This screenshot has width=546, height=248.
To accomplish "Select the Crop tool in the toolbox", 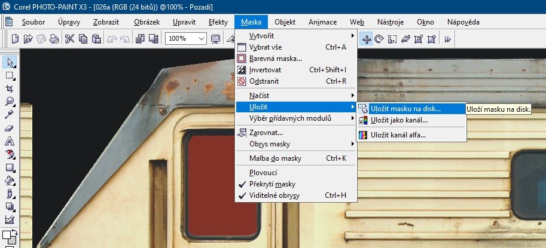I will point(10,88).
